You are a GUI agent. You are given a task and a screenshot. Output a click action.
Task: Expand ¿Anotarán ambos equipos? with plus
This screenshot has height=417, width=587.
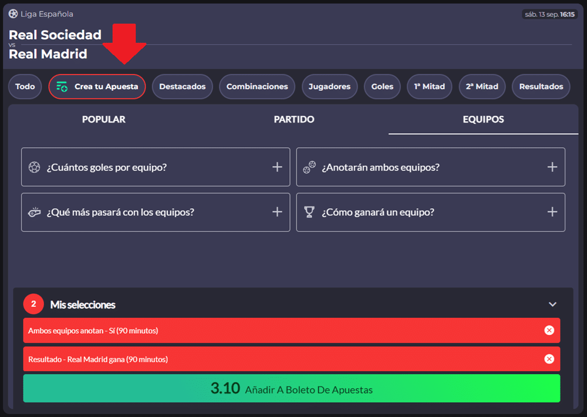point(552,167)
